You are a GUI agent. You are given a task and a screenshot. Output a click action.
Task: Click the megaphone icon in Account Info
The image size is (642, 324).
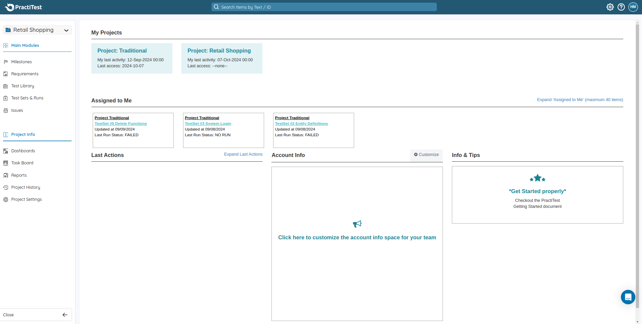[357, 224]
